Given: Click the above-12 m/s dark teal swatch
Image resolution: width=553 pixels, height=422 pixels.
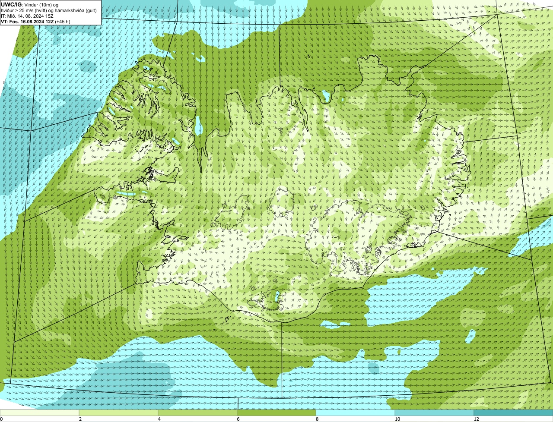Looking at the screenshot, I should (514, 413).
